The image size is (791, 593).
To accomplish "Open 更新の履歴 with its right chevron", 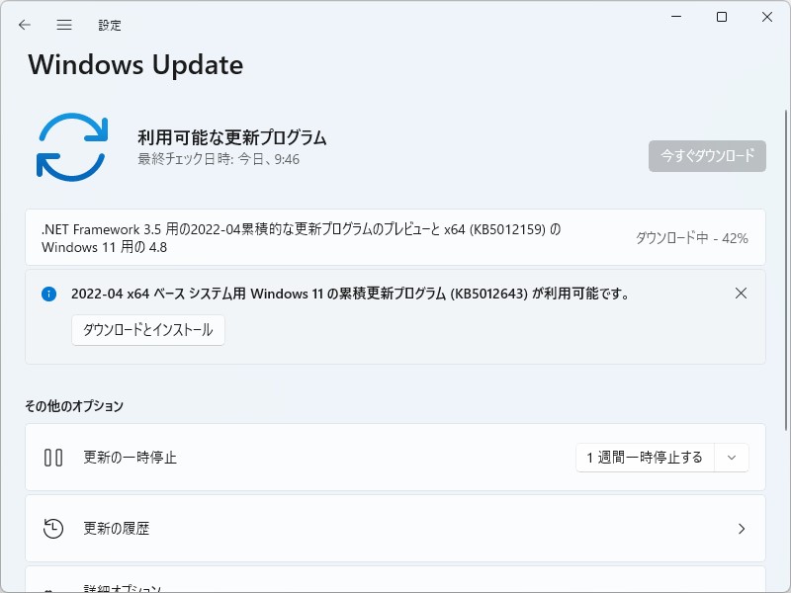I will click(x=742, y=529).
